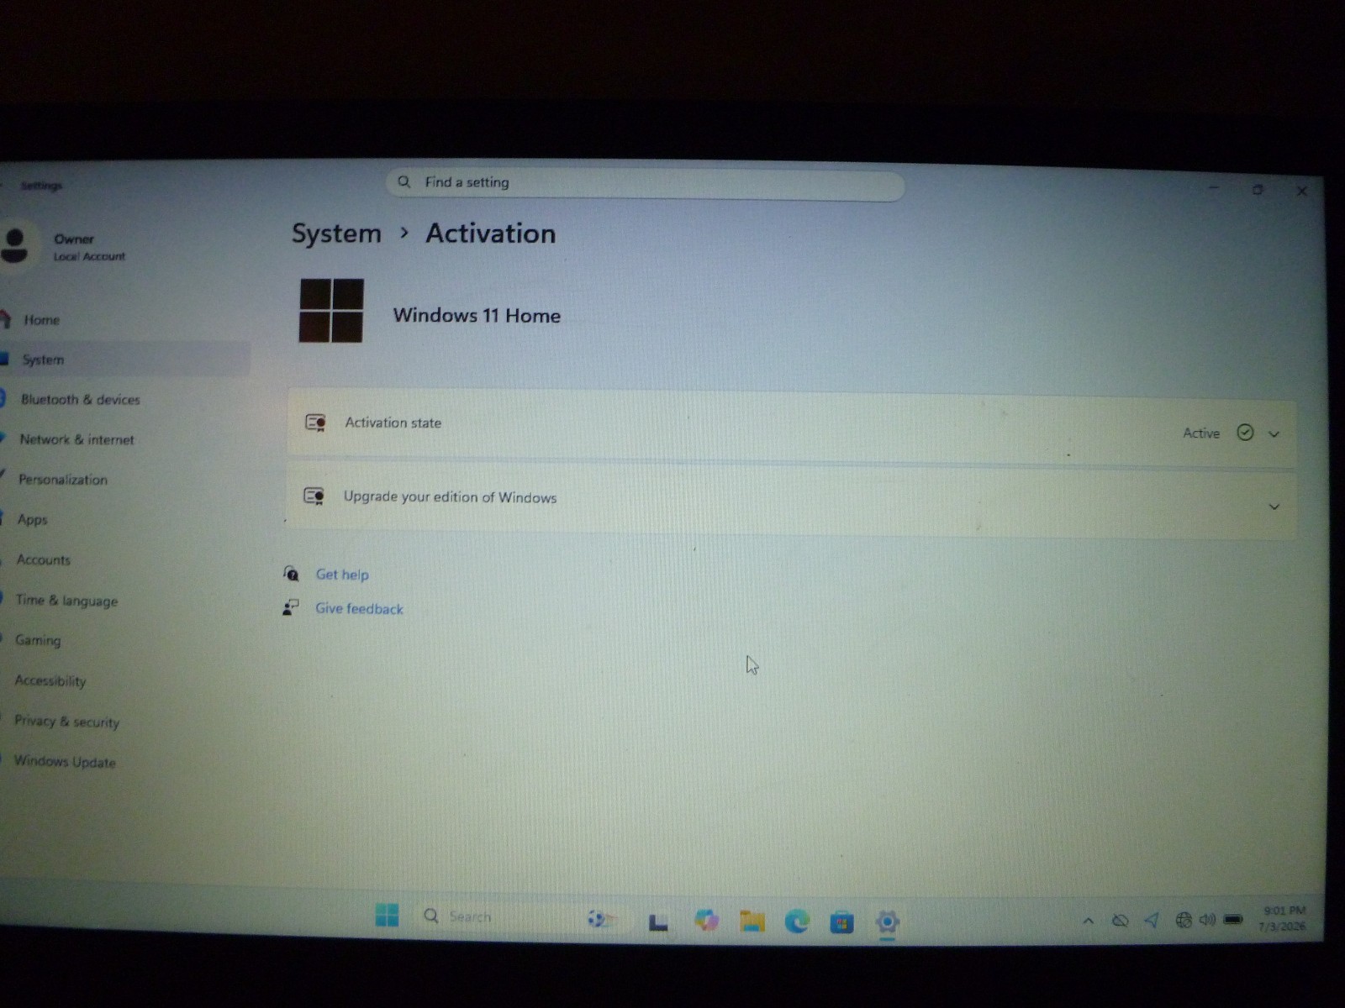Screen dimensions: 1345x1008
Task: Open the Windows Start menu
Action: coord(388,916)
